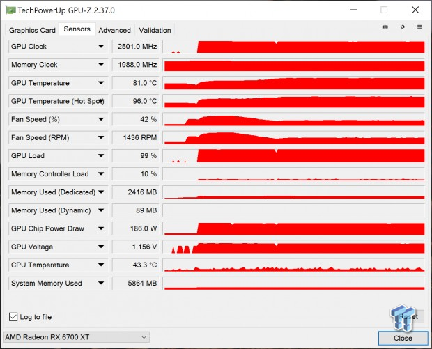This screenshot has width=432, height=349.
Task: Click the Reset button
Action: pyautogui.click(x=408, y=317)
